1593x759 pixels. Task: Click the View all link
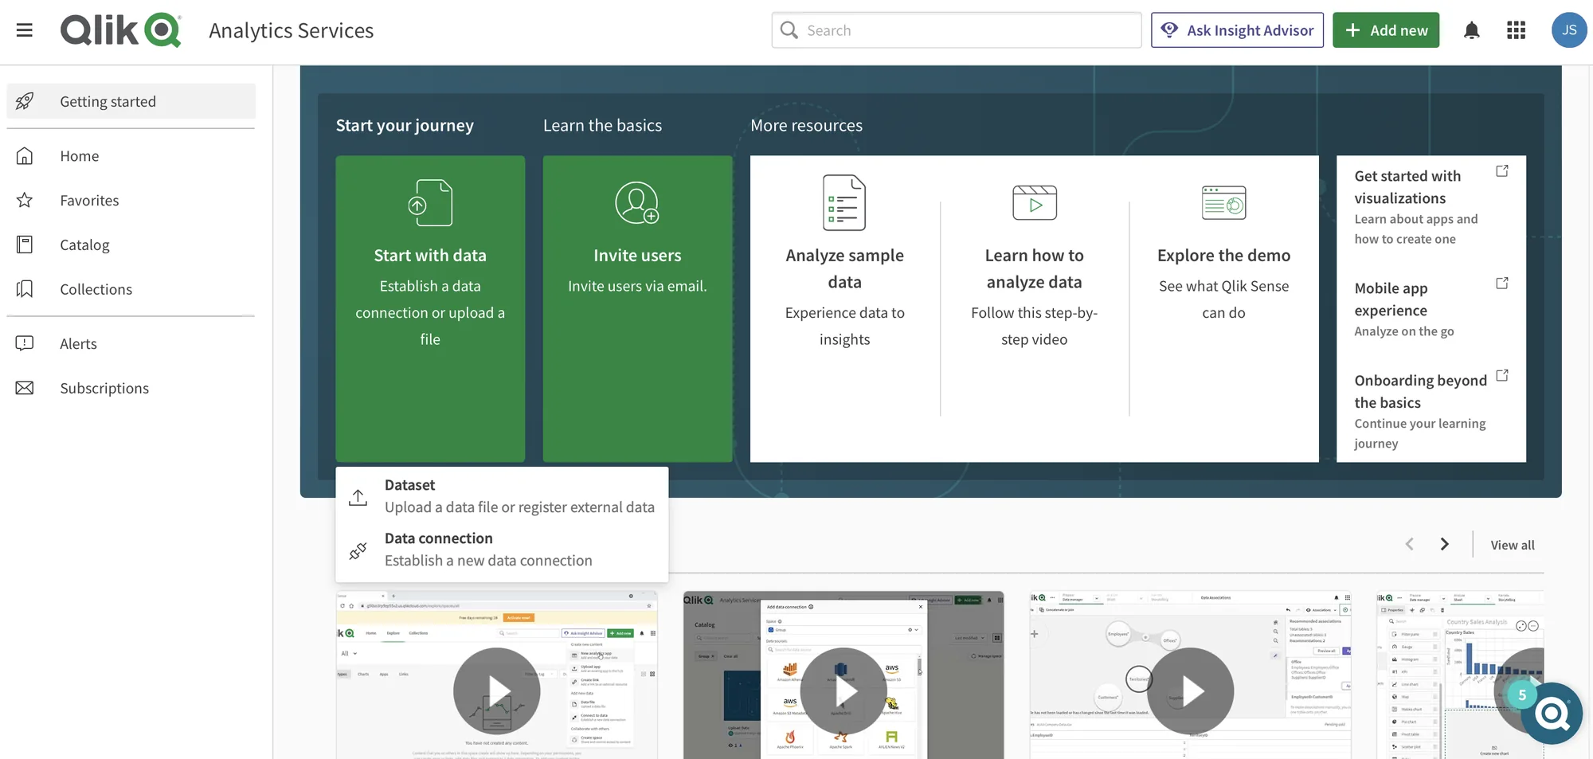(x=1513, y=545)
